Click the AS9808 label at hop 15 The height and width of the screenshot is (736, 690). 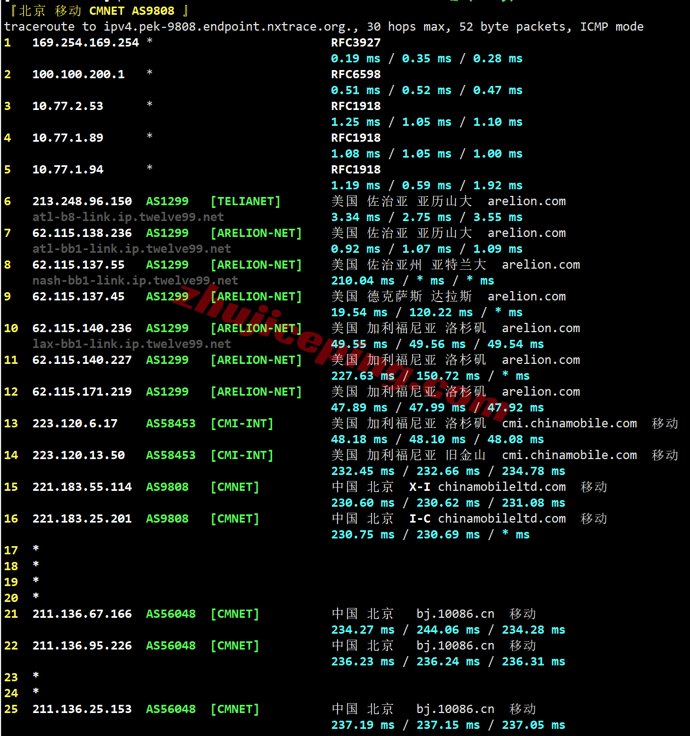pos(167,487)
